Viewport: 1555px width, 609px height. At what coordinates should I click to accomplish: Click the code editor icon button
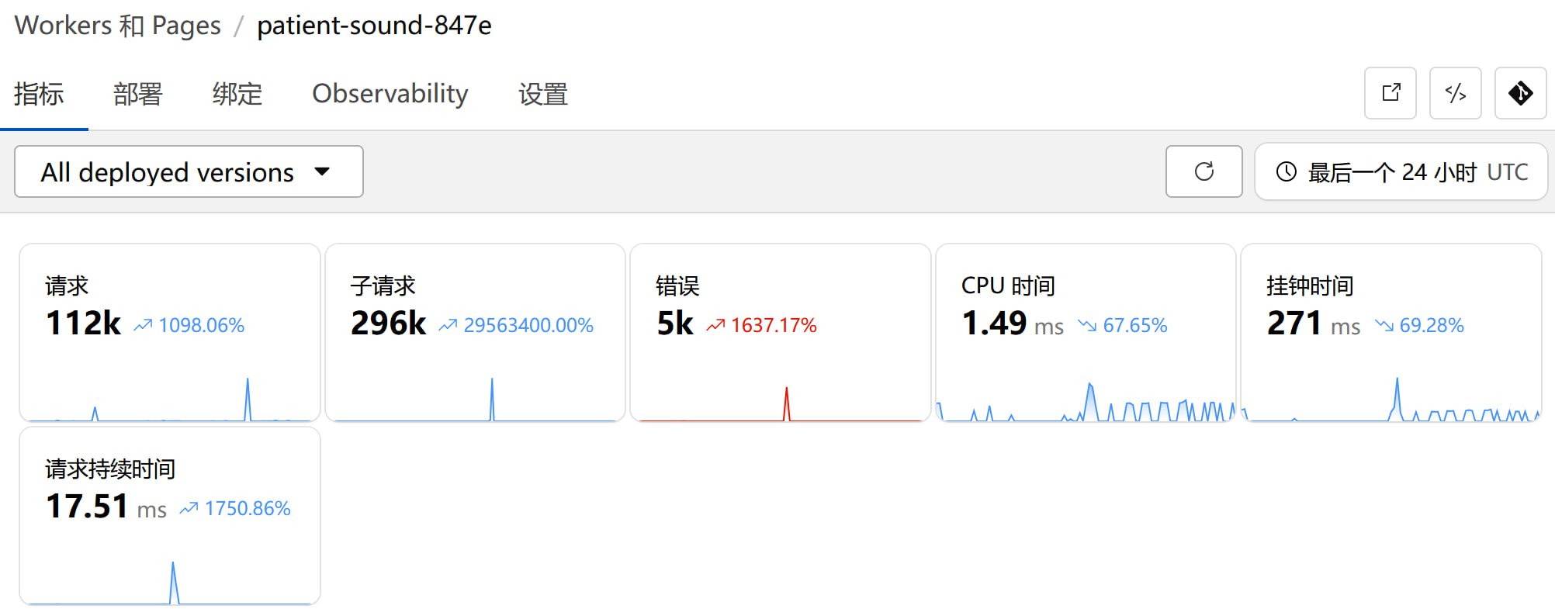[x=1455, y=93]
